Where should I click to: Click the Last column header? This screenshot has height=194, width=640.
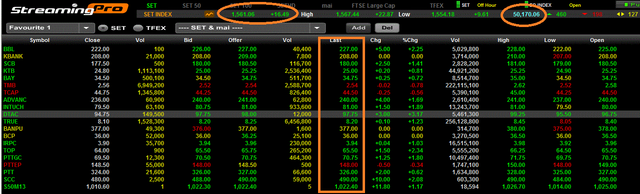pos(336,40)
